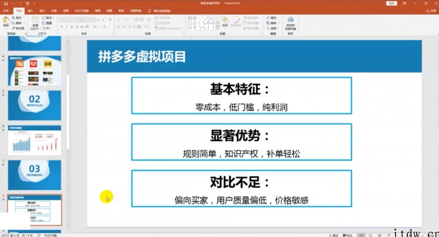Click the clear formatting icon

[x=110, y=20]
